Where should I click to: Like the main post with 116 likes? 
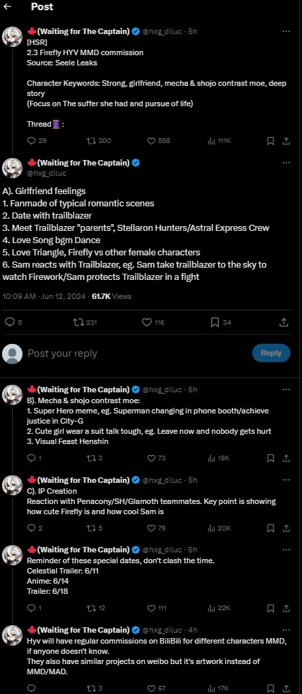click(152, 322)
